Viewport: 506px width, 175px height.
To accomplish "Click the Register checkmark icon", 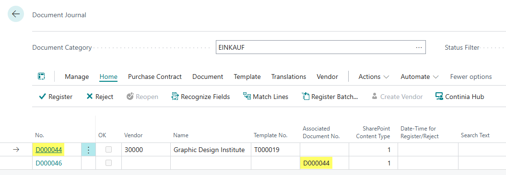I will tap(42, 97).
